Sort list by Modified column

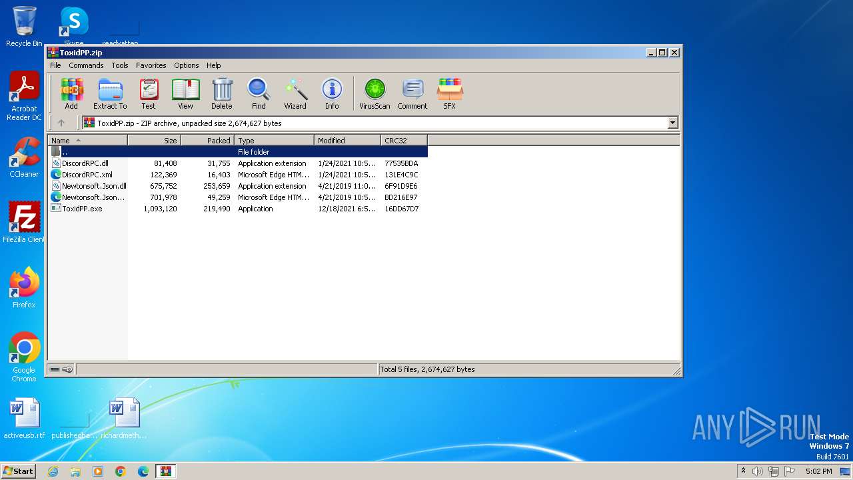347,140
